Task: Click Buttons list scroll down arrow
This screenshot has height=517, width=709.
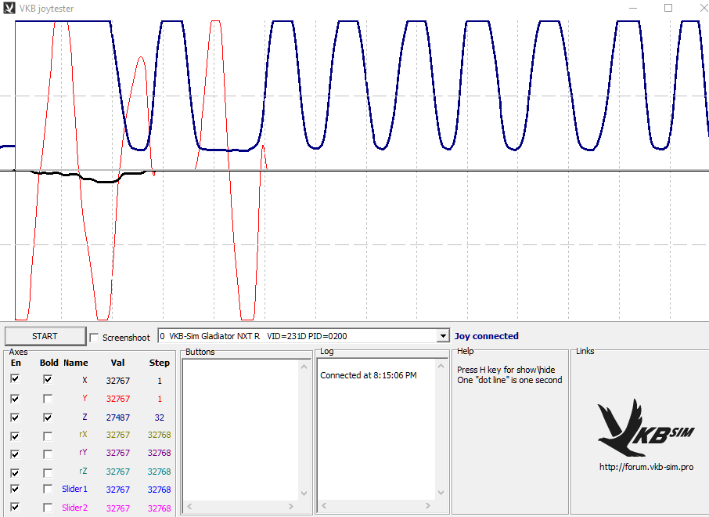Action: click(304, 493)
